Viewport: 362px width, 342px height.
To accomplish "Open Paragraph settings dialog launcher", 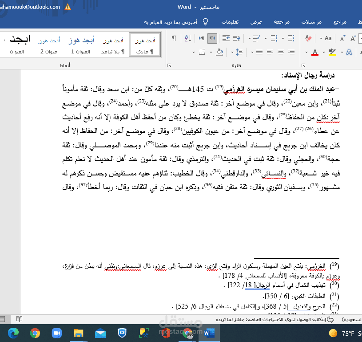I will click(169, 66).
